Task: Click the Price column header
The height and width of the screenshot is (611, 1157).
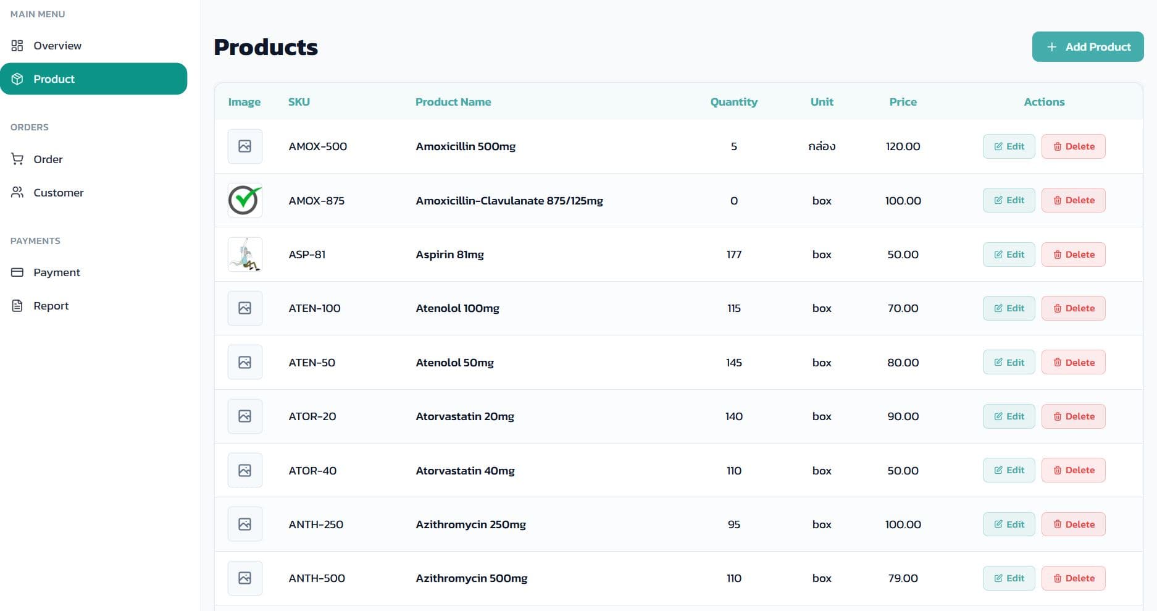Action: [x=903, y=101]
